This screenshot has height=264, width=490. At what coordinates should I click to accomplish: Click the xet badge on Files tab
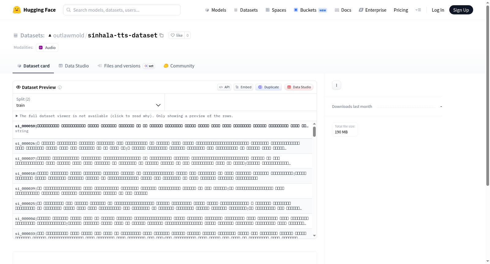click(x=149, y=66)
